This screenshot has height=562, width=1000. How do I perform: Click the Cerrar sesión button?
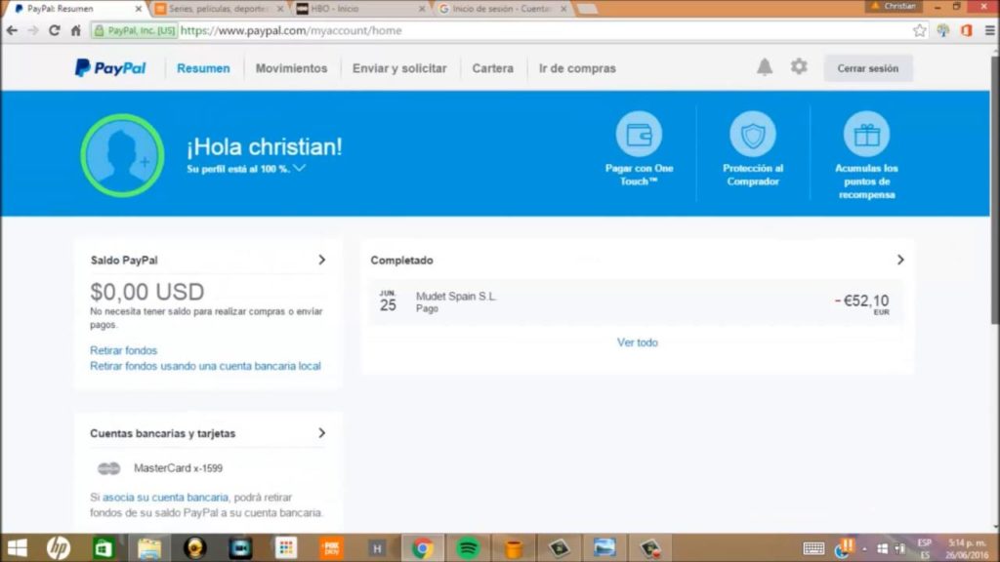867,68
